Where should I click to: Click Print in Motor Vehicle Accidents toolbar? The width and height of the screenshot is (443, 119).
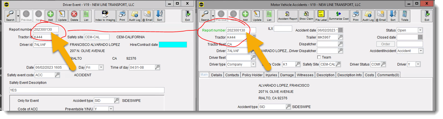coord(356,16)
